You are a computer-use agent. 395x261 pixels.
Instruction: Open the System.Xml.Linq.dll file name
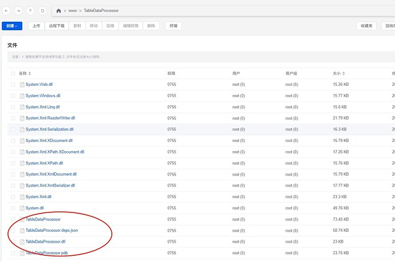tap(42, 107)
